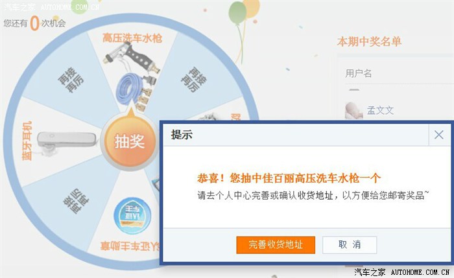Click the 取消 cancel button
Viewport: 454px width, 278px height.
[350, 245]
